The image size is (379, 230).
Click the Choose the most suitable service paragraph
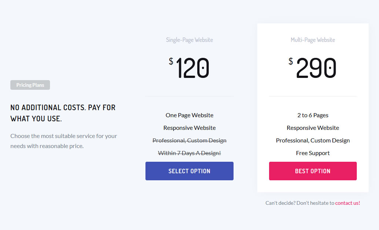tap(64, 141)
